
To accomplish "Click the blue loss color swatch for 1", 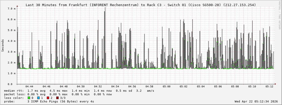I will click(38, 98).
